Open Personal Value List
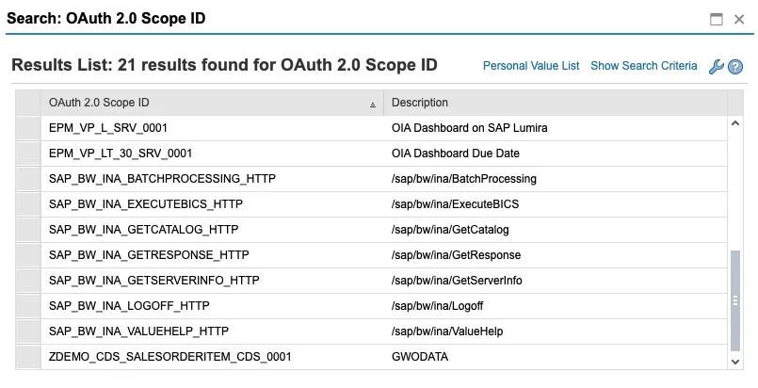This screenshot has width=758, height=388. (x=531, y=66)
